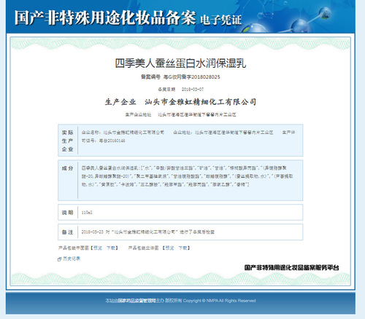Click the 国产非特殊用途化妆品备案 banner title
Image resolution: width=365 pixels, height=319 pixels.
point(105,18)
